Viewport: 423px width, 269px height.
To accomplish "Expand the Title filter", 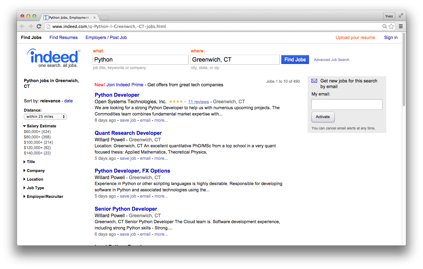I will [29, 162].
